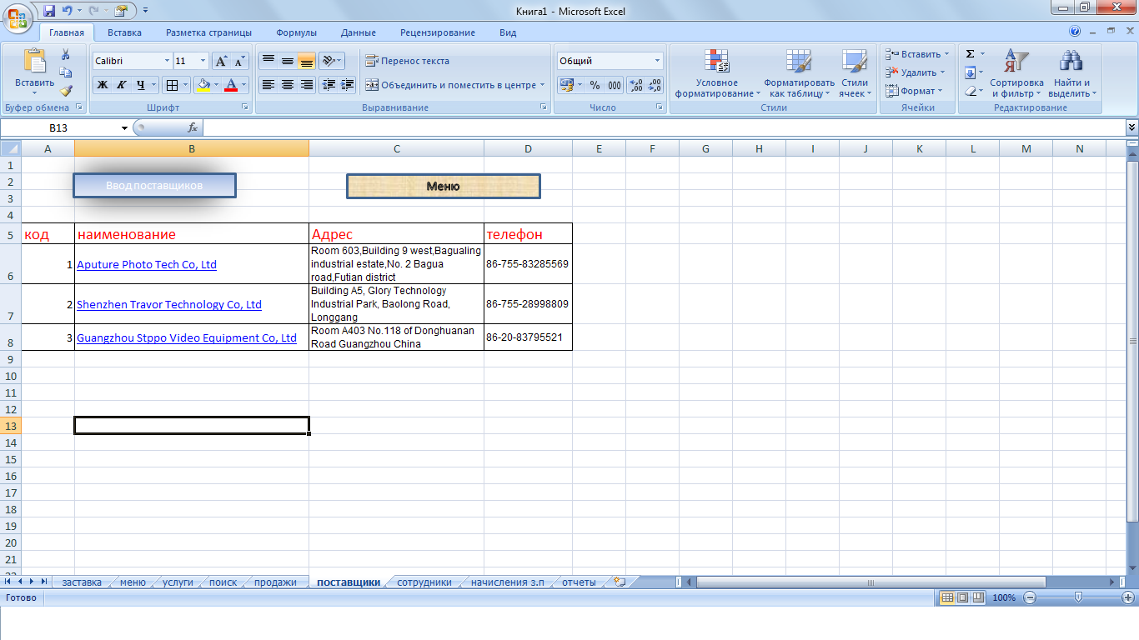
Task: Click the Office round button
Action: coord(18,17)
